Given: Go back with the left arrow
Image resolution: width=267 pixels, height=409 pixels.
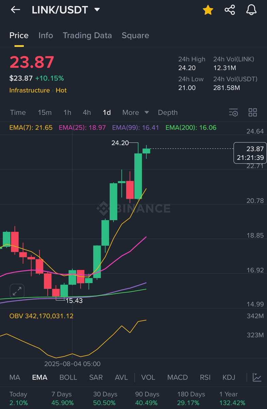Looking at the screenshot, I should (16, 10).
